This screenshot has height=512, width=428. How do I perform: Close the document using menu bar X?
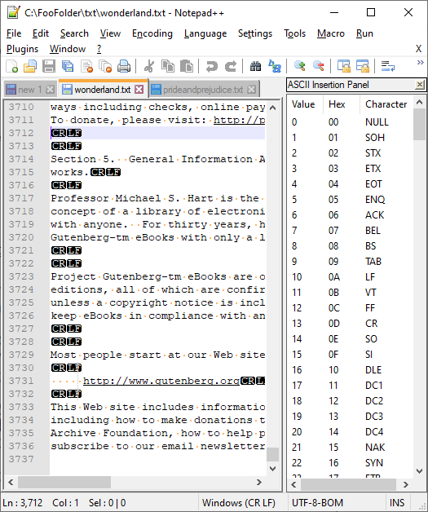pyautogui.click(x=418, y=49)
